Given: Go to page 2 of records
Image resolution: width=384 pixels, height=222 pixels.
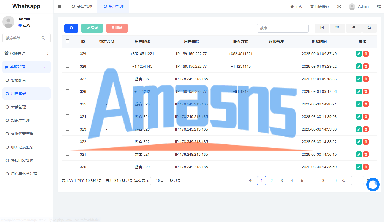Looking at the screenshot, I should (x=272, y=181).
